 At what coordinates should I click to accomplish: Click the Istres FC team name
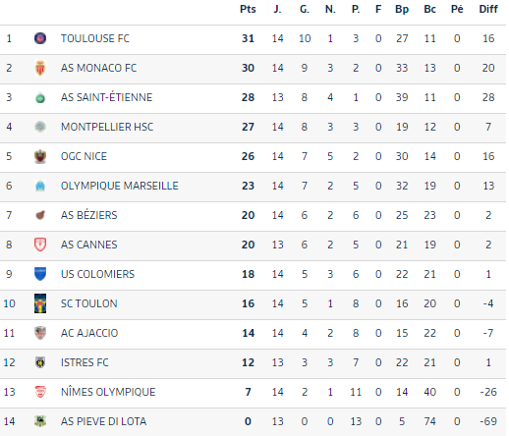click(85, 362)
